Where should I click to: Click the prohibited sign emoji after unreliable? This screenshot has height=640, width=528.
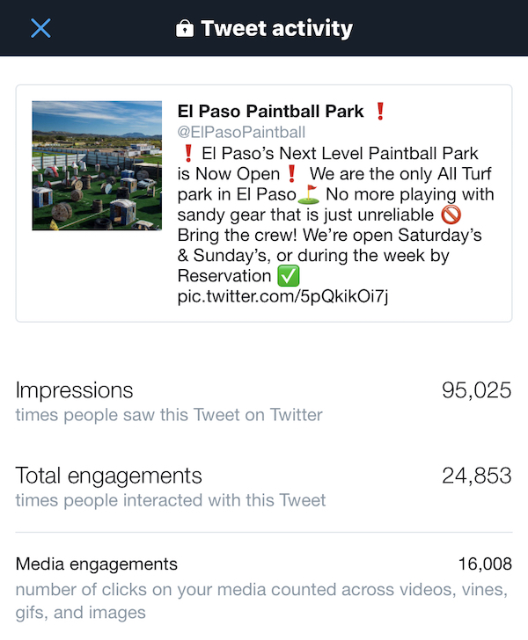[x=451, y=215]
